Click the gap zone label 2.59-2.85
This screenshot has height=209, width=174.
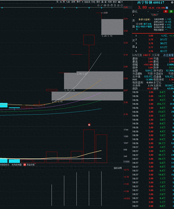(70, 90)
